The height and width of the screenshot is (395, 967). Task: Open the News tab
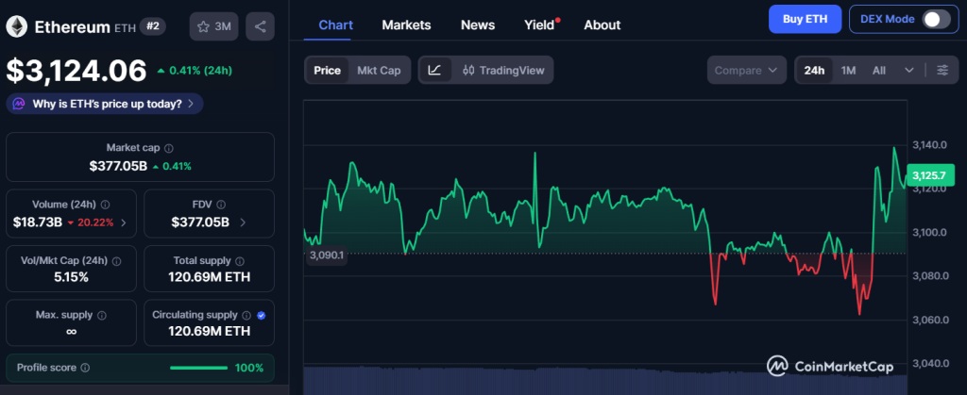(478, 25)
